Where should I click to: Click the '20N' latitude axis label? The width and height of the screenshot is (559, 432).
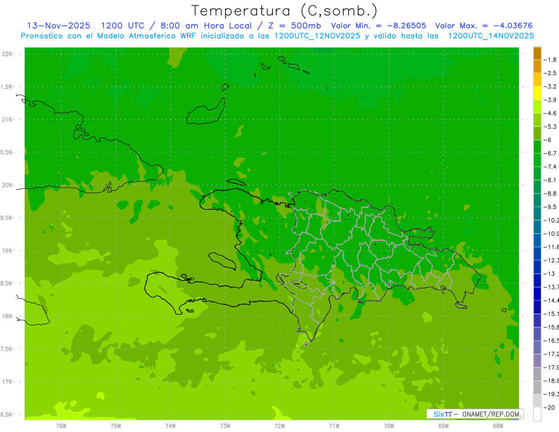tap(7, 185)
